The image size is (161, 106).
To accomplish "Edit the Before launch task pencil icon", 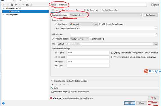I will [x=60, y=84].
